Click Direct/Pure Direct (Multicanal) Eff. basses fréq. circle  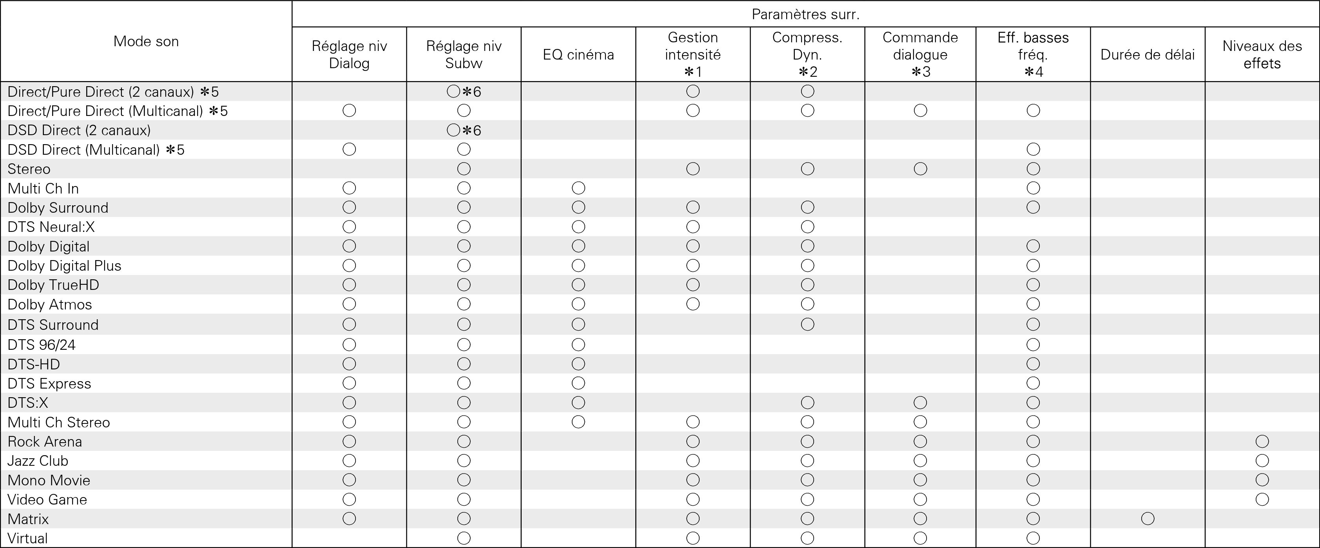1033,110
